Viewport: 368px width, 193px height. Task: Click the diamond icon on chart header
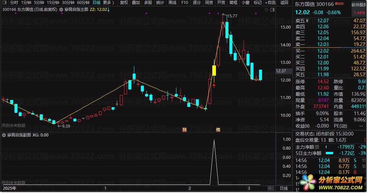click(266, 10)
